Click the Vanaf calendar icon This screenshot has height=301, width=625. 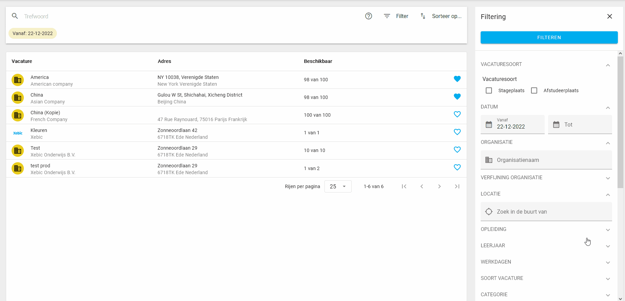coord(489,124)
